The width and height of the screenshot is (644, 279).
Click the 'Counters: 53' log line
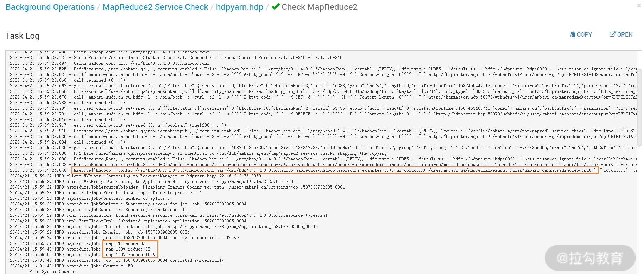coord(71,266)
